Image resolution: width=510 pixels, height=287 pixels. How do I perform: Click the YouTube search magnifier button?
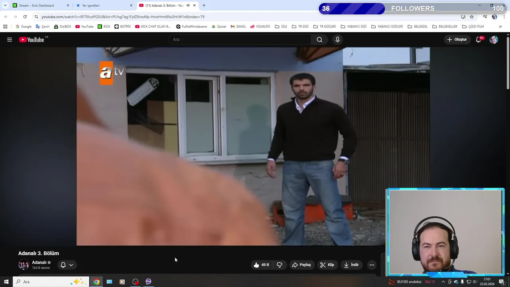[320, 39]
